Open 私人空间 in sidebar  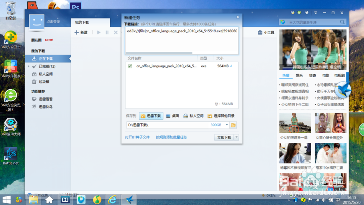point(45,74)
